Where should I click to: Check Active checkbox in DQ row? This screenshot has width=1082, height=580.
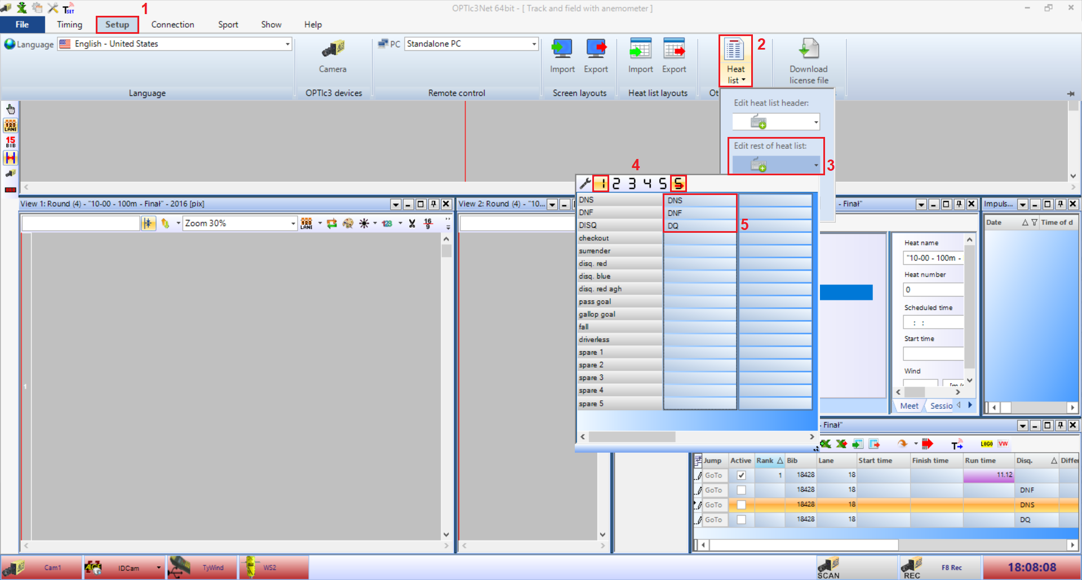tap(741, 520)
